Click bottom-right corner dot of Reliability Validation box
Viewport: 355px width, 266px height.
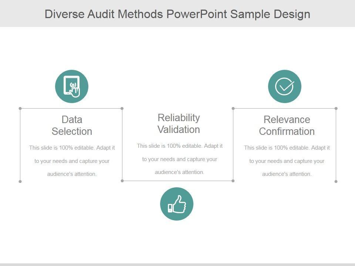pos(233,181)
